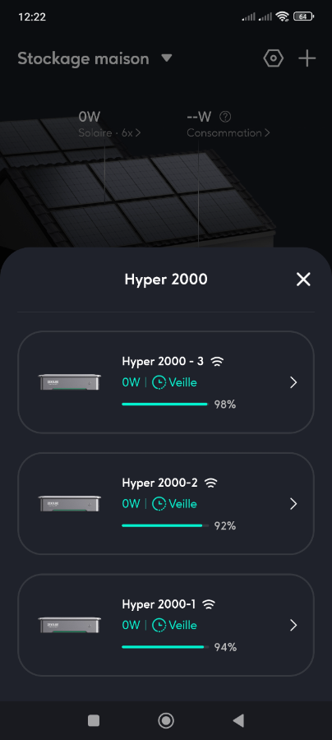Screen dimensions: 332x740
Task: Expand the Stockage maison dropdown arrow
Action: [x=167, y=58]
